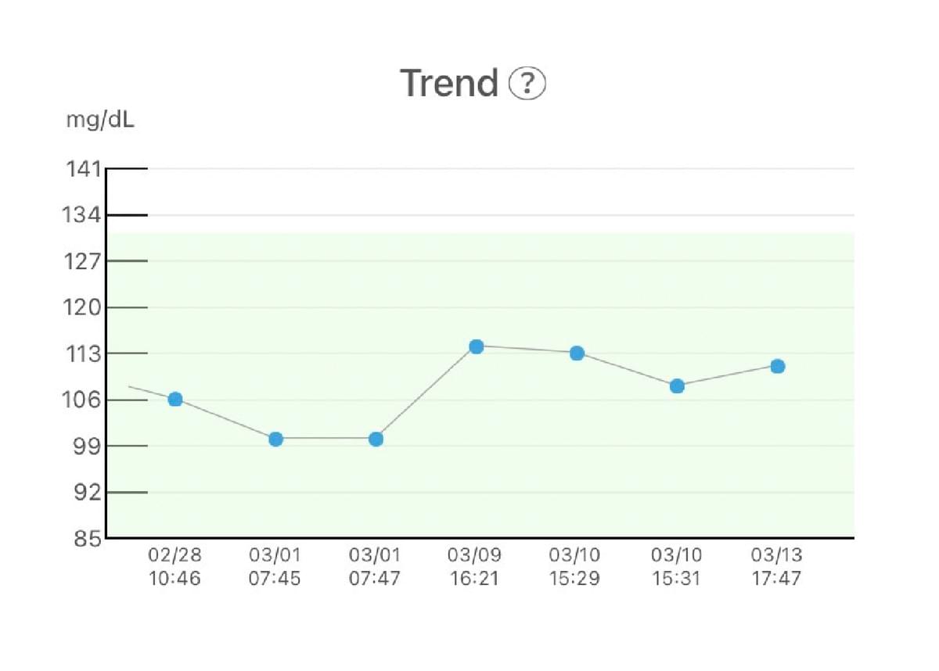Click the 113 y-axis tick label
This screenshot has height=671, width=939.
tap(82, 354)
